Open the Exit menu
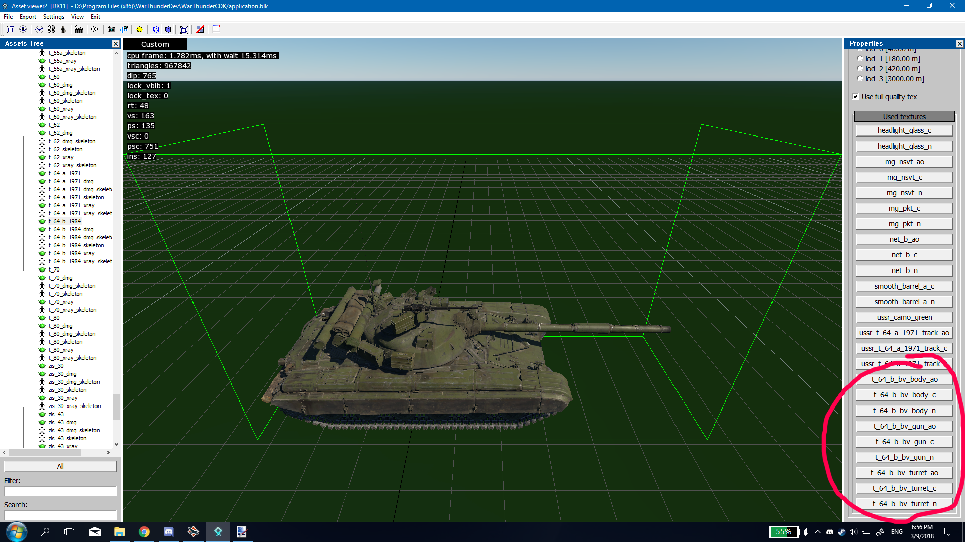The width and height of the screenshot is (965, 542). coord(95,17)
